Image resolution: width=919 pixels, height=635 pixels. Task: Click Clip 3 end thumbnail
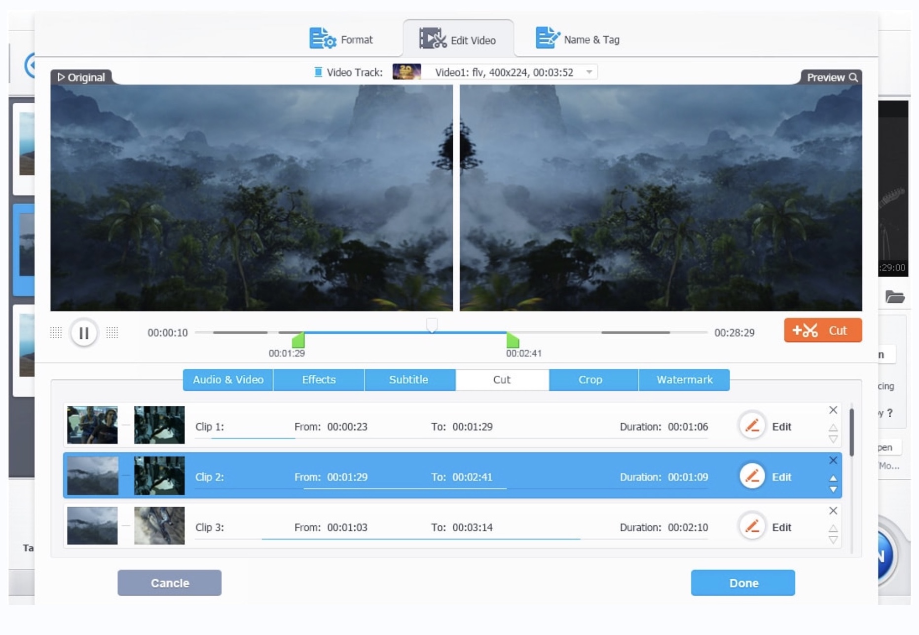[x=159, y=526]
